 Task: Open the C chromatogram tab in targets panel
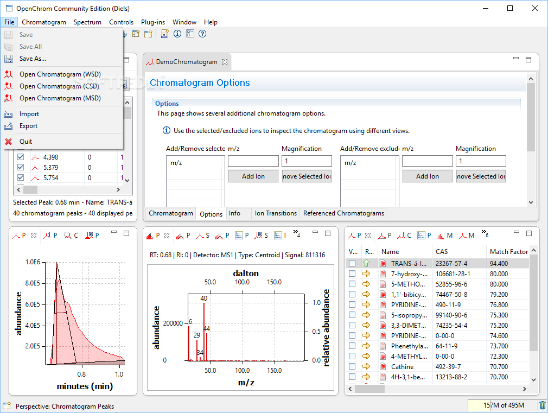(404, 236)
